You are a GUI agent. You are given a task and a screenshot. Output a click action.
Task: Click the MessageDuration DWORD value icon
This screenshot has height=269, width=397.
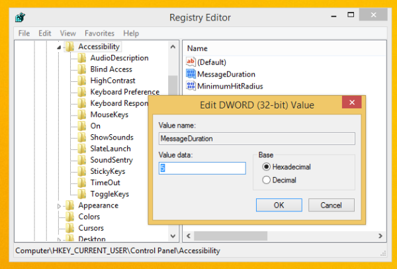(191, 74)
